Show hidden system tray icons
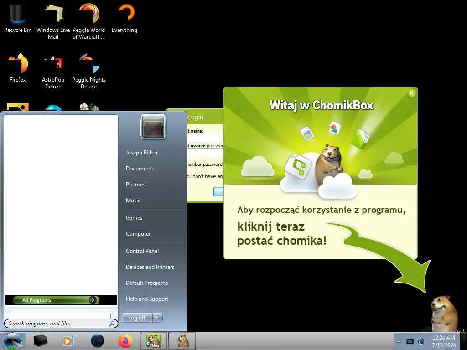This screenshot has height=350, width=467. pos(399,341)
